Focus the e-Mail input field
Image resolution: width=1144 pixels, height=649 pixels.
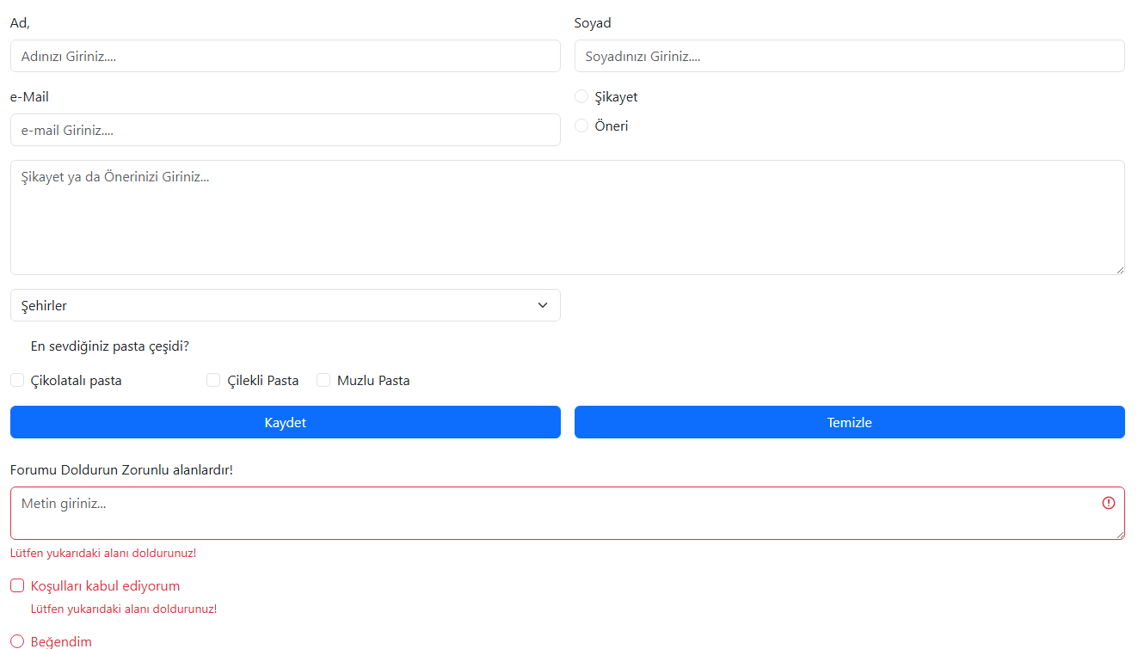pos(285,130)
